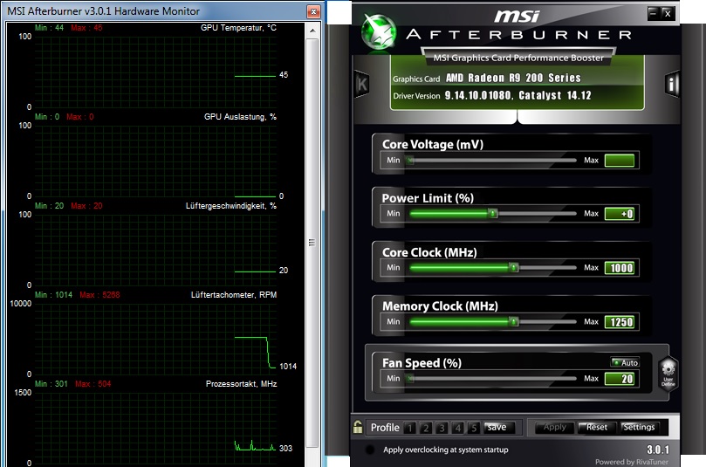Click the Prozessortakt MHz graph
Image resolution: width=706 pixels, height=467 pixels.
click(155, 429)
